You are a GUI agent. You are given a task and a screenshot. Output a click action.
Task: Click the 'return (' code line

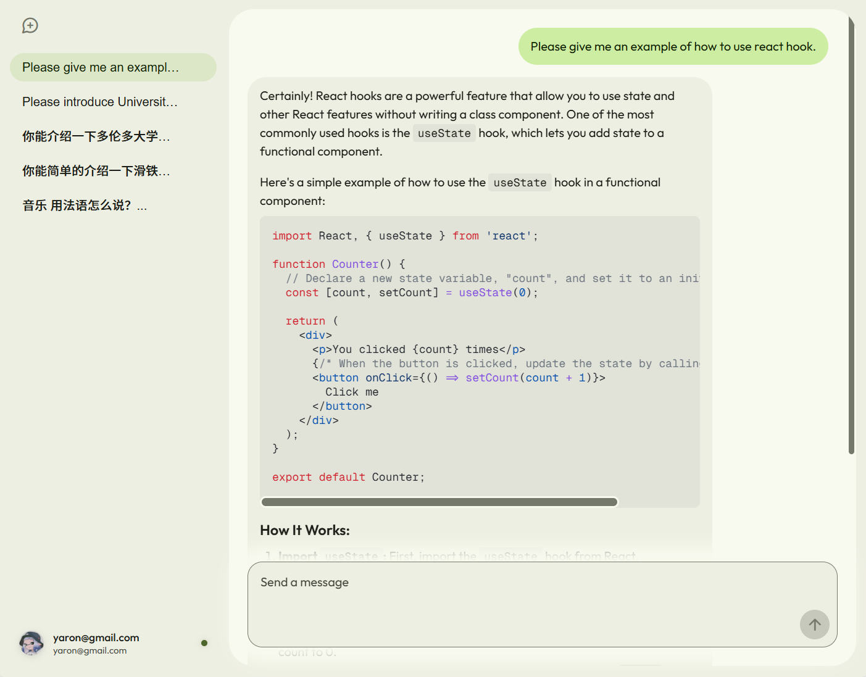312,321
